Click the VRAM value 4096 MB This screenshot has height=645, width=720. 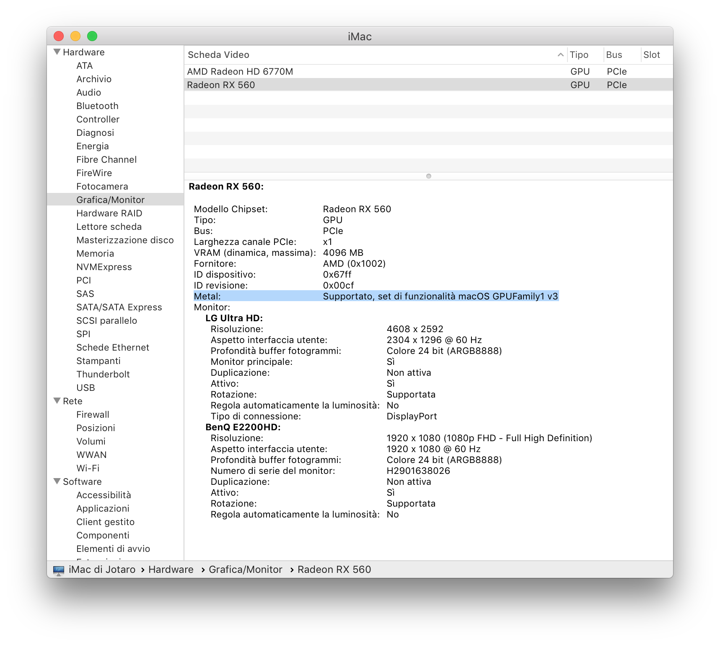click(343, 253)
